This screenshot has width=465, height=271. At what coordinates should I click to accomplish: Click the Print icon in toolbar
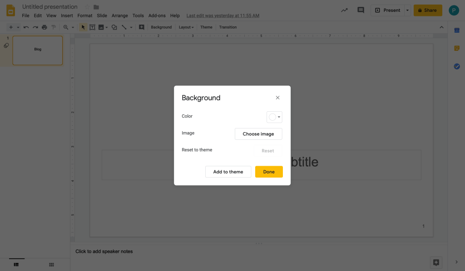(44, 27)
